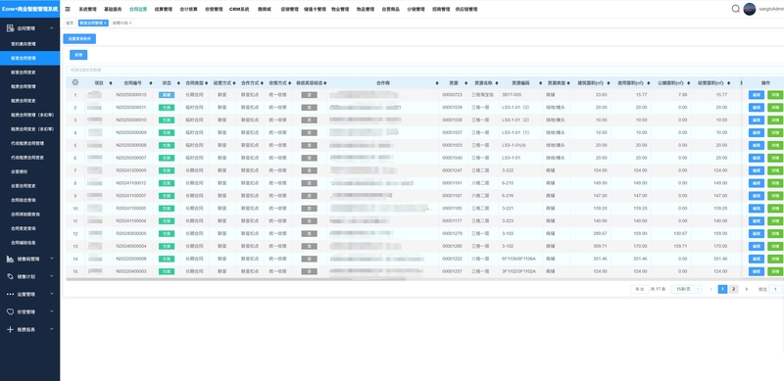The image size is (784, 381).
Task: Expand the 租费报表 sidebar group chevron
Action: [52, 329]
